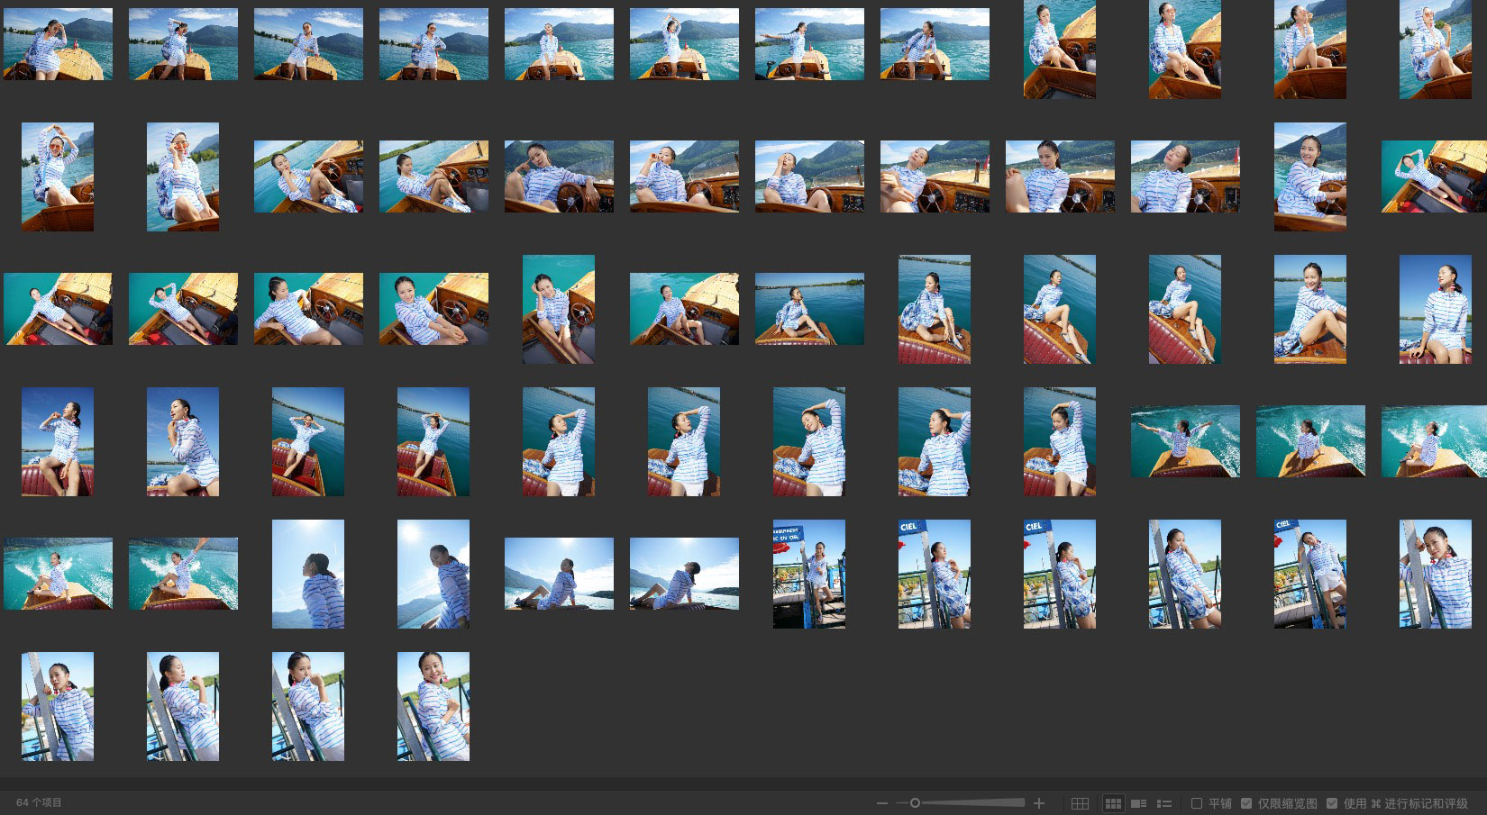The height and width of the screenshot is (815, 1487).
Task: Click the minus icon to shrink thumbnails
Action: (x=881, y=803)
